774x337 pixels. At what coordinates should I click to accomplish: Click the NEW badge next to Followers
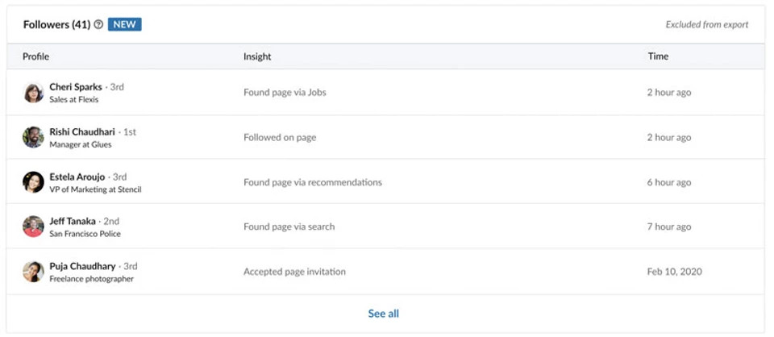tap(125, 25)
